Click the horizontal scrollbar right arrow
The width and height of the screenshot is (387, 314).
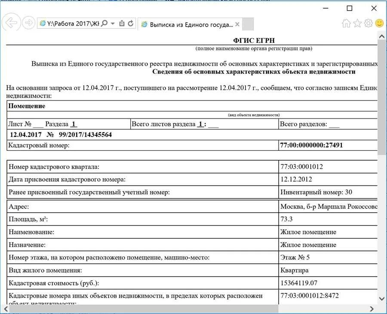click(x=372, y=308)
